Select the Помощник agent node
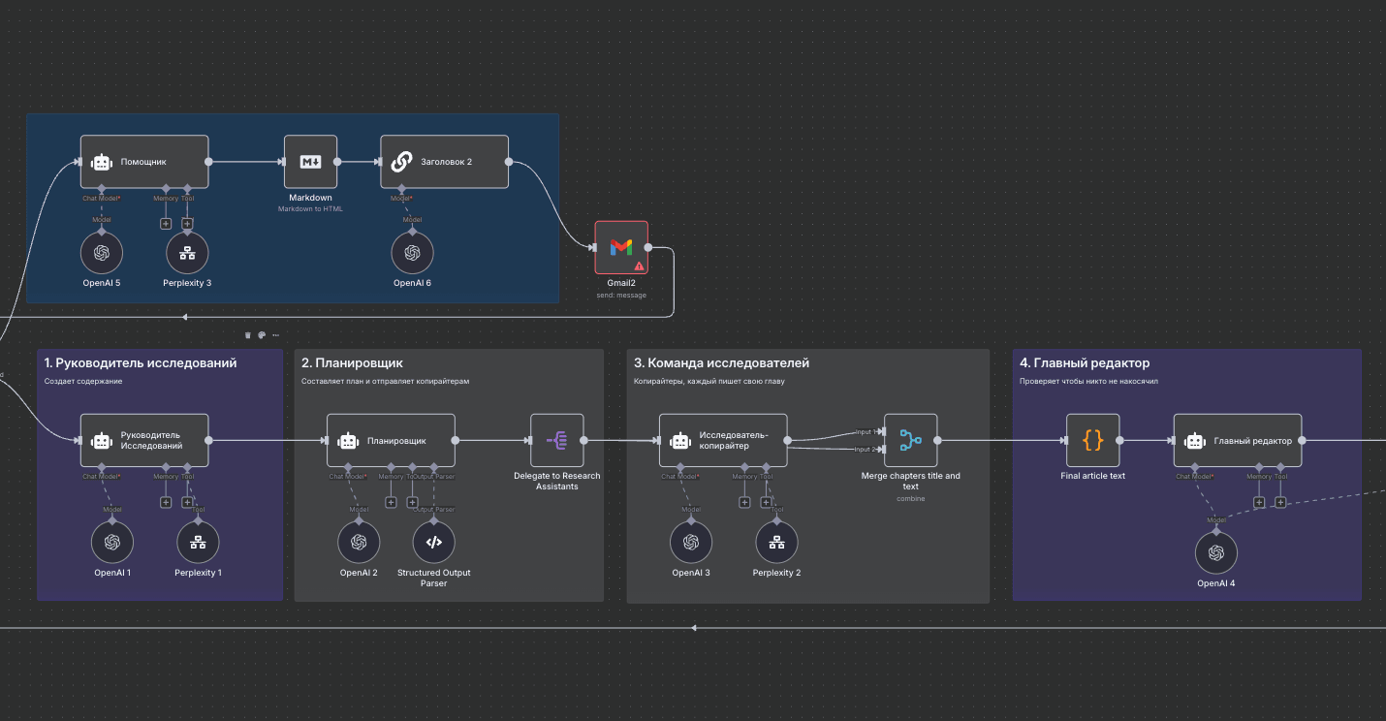This screenshot has height=721, width=1386. 143,161
